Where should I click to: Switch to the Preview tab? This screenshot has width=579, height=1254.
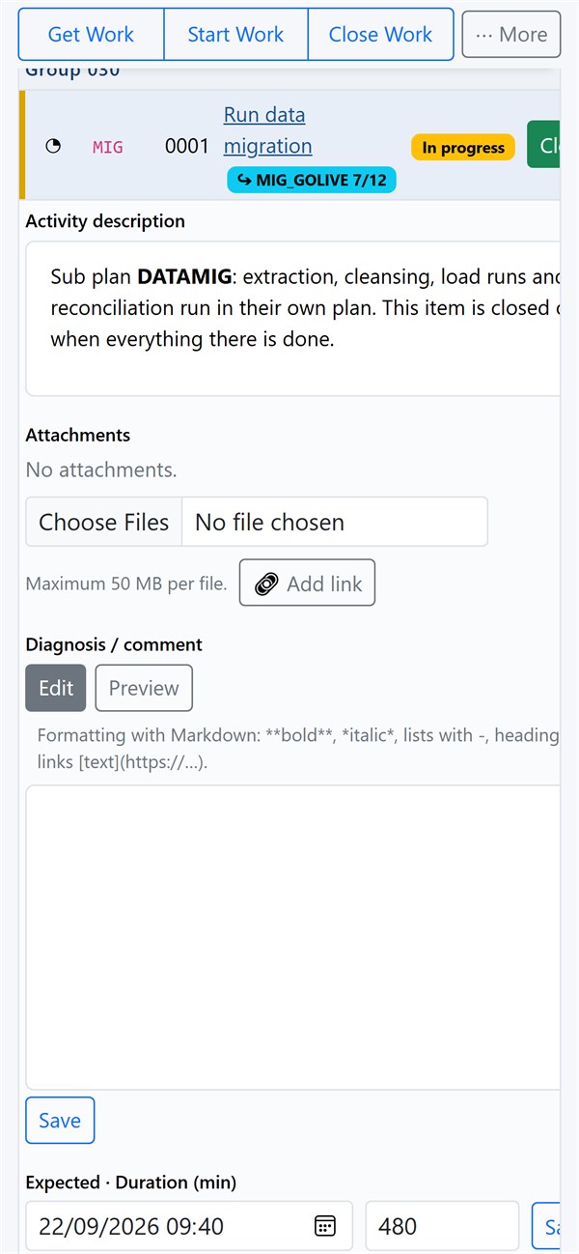tap(144, 688)
